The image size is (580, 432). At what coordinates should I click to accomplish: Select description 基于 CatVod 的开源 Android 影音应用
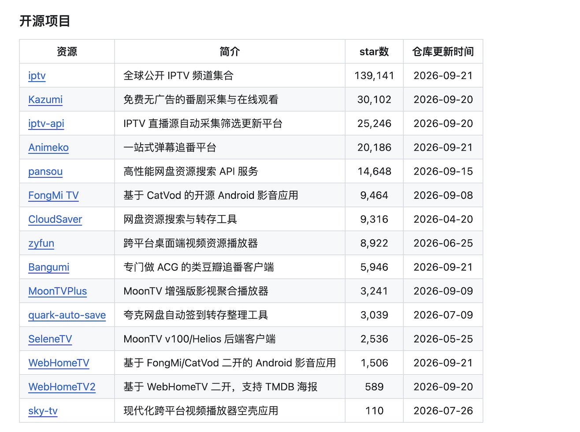pyautogui.click(x=211, y=195)
